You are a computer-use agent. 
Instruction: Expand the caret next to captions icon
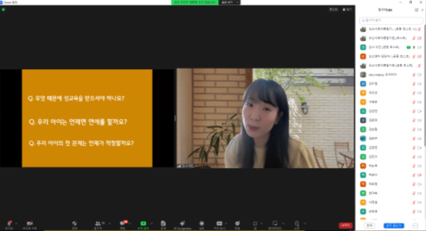tap(226, 224)
